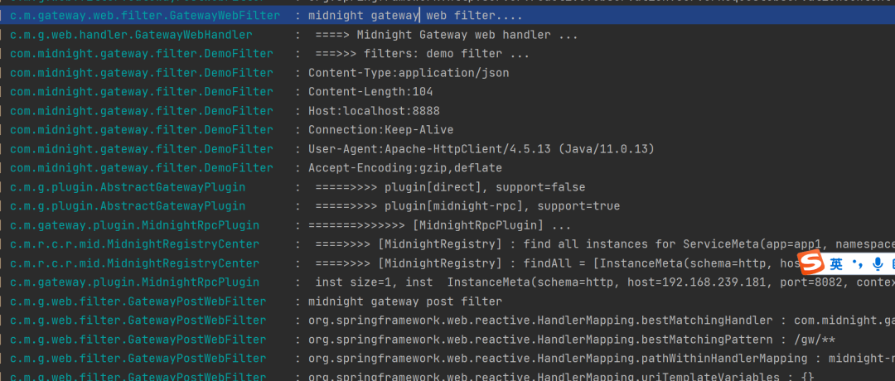The height and width of the screenshot is (381, 895).
Task: Click logger name 'c.m.g.web.handler.GatewayWebHandler'
Action: point(131,35)
